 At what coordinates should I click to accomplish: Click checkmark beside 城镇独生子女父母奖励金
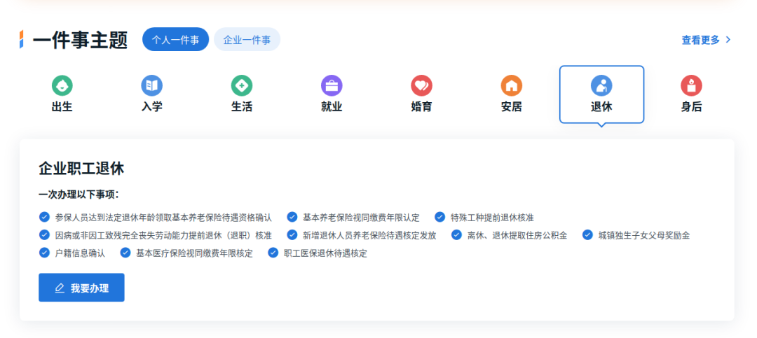point(587,235)
